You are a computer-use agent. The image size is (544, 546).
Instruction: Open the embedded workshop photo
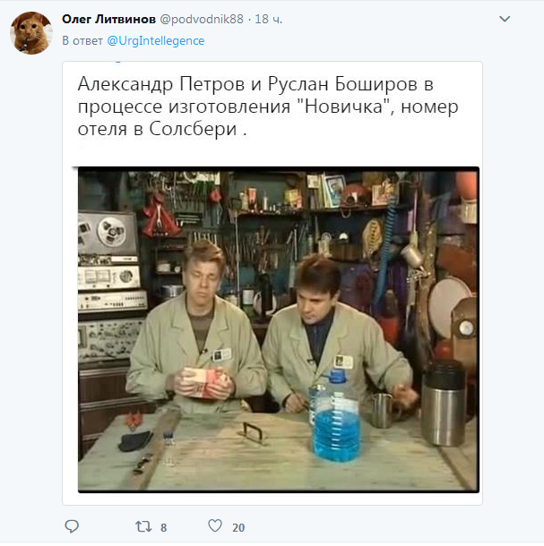[x=279, y=329]
